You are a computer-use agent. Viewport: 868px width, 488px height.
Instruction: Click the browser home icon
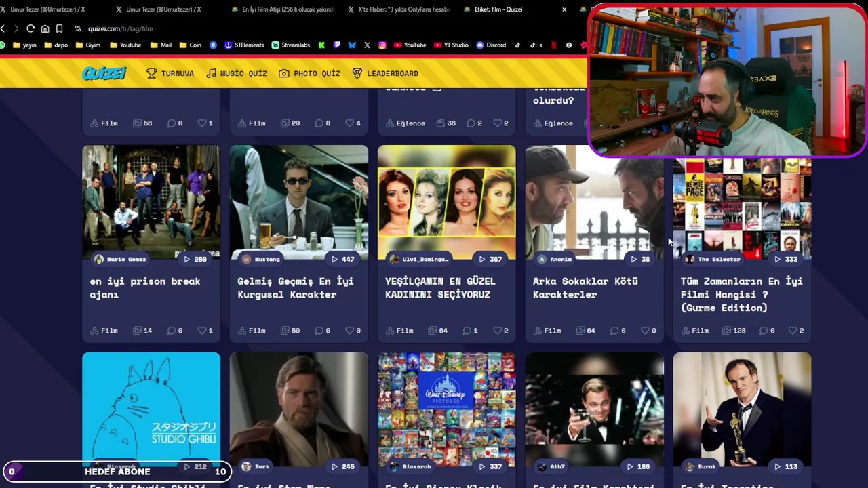[45, 28]
